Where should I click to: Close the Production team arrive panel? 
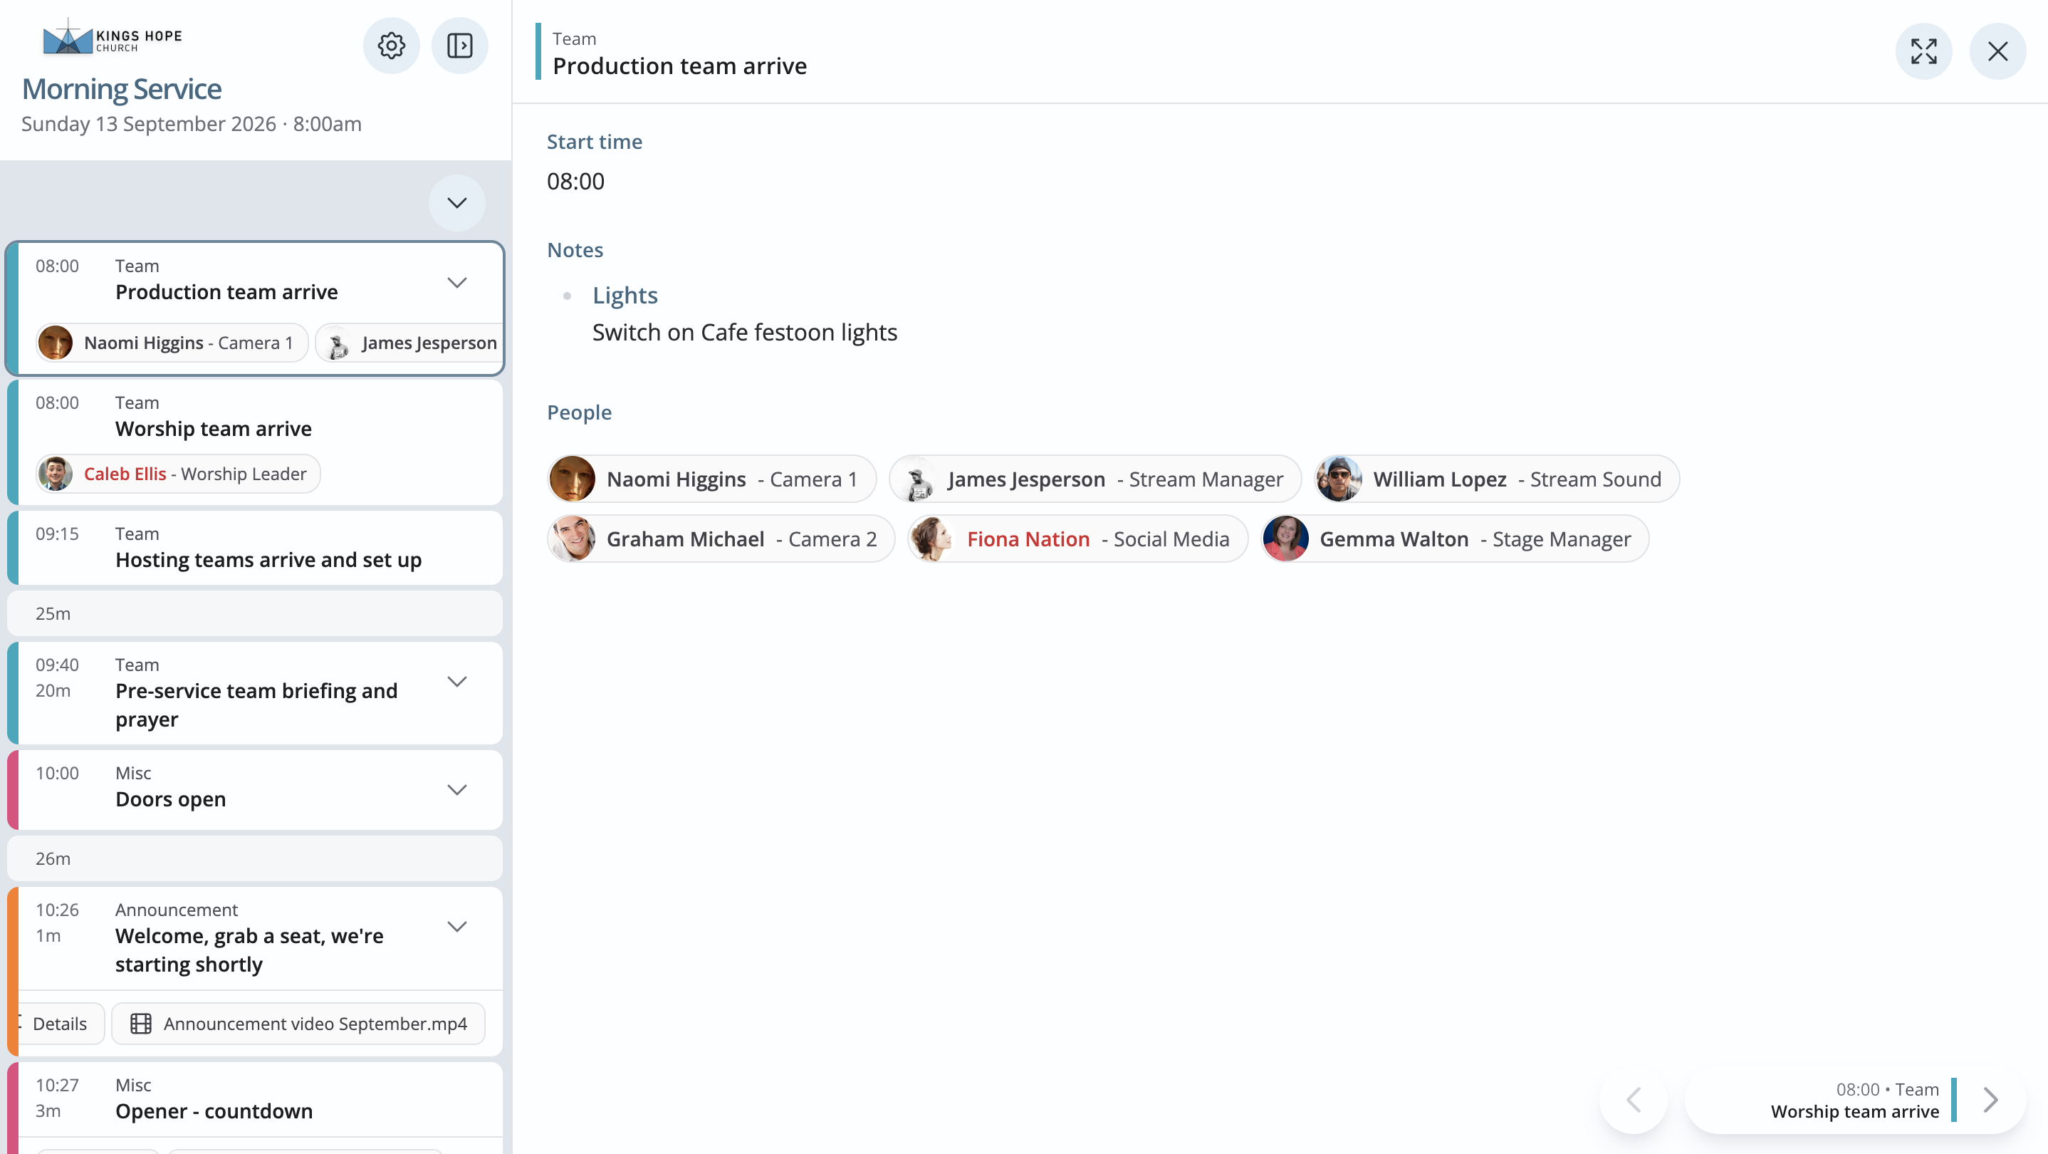(1997, 52)
